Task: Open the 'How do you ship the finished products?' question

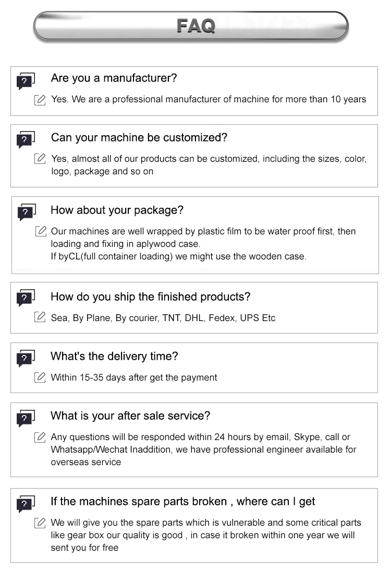Action: click(x=150, y=297)
